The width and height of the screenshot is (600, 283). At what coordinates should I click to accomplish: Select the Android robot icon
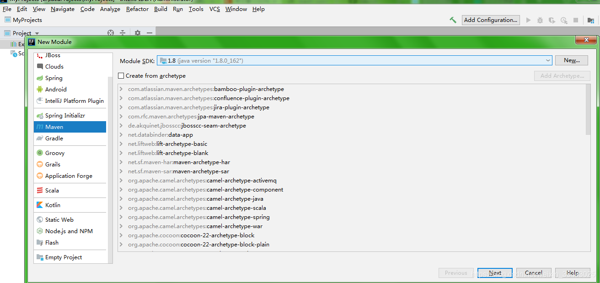click(40, 90)
